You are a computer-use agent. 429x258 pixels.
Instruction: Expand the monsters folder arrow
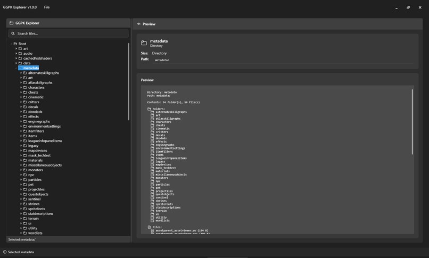coord(21,170)
